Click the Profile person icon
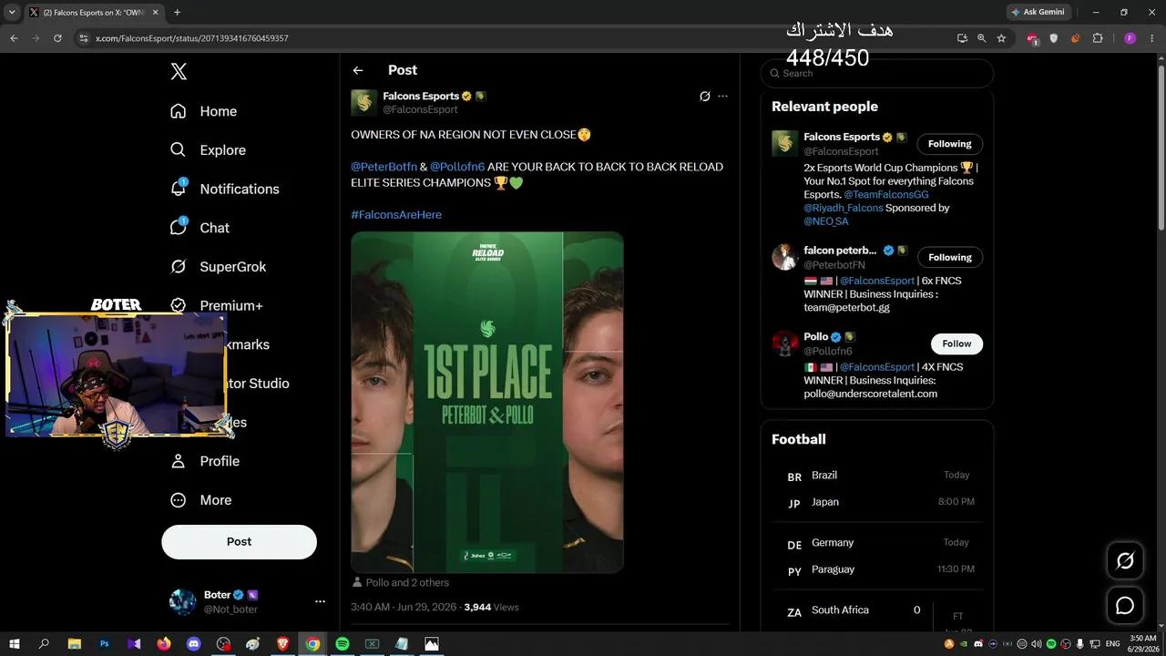The image size is (1166, 656). click(179, 461)
